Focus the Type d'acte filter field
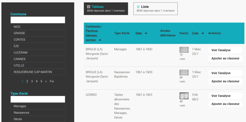This screenshot has width=246, height=122. pyautogui.click(x=38, y=99)
